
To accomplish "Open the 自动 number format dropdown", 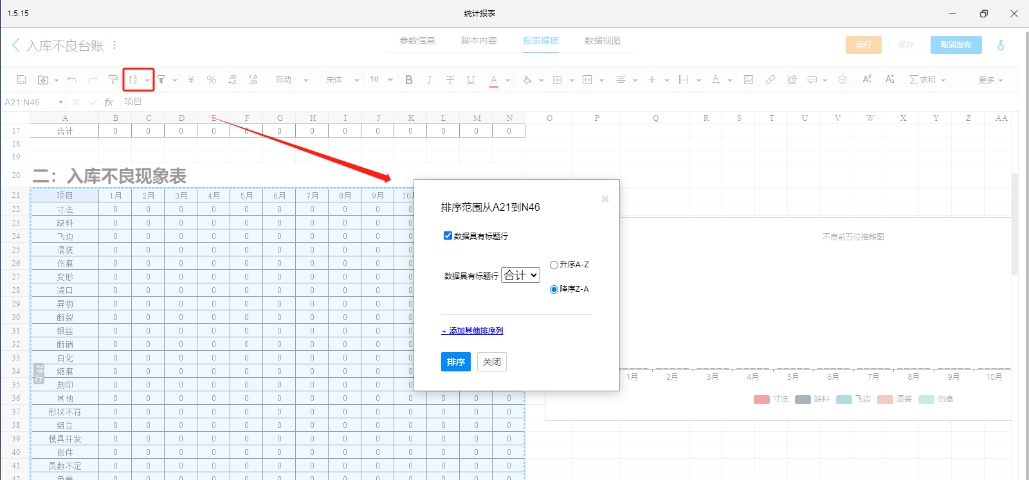I will click(x=292, y=80).
